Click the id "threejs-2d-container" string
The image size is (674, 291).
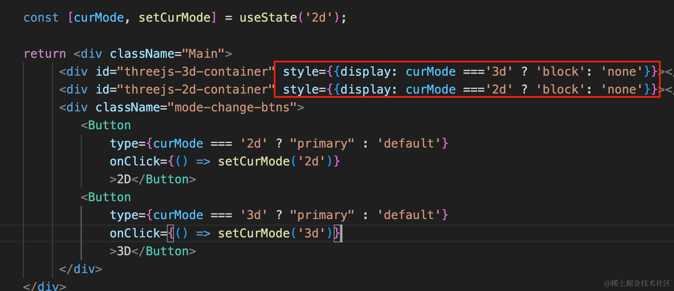pyautogui.click(x=196, y=89)
